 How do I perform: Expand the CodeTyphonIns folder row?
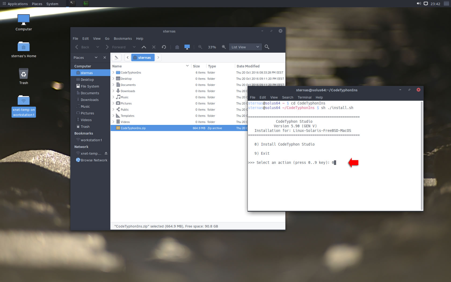[113, 73]
